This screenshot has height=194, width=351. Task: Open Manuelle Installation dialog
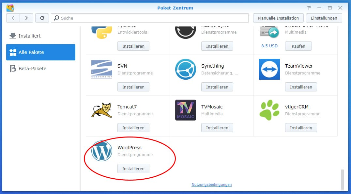point(278,18)
